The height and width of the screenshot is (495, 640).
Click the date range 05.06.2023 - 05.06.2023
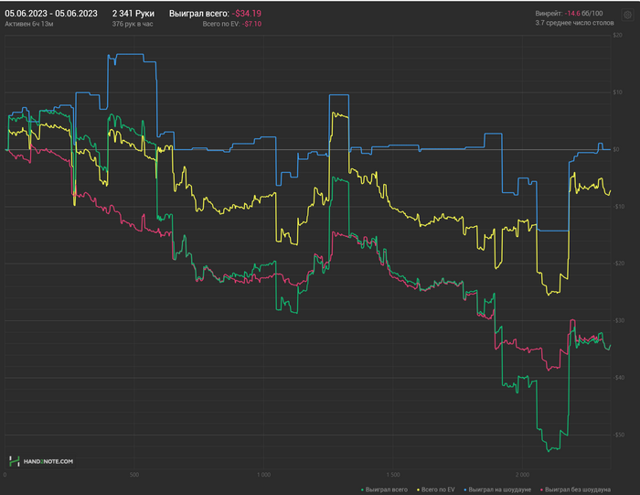[x=51, y=14]
